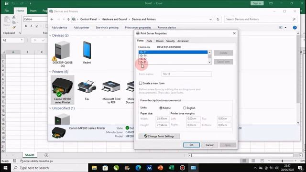Collapse the Devices (2) group
The height and width of the screenshot is (172, 306).
click(50, 35)
